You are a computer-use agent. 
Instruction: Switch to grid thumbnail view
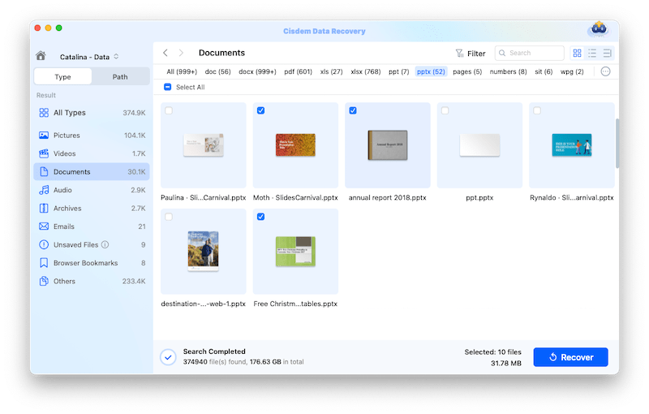pyautogui.click(x=577, y=53)
